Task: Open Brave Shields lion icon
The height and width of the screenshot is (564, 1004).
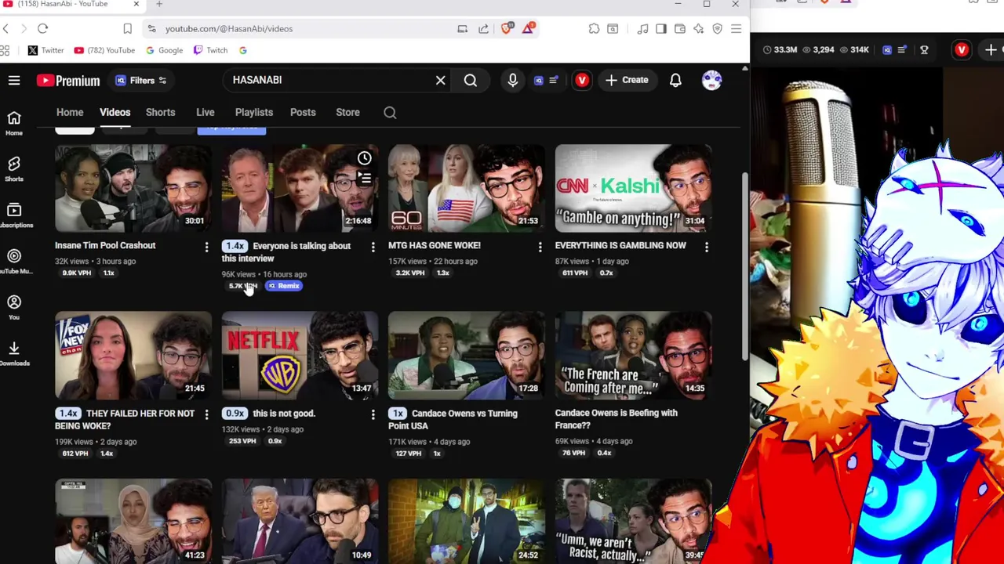Action: (x=507, y=28)
